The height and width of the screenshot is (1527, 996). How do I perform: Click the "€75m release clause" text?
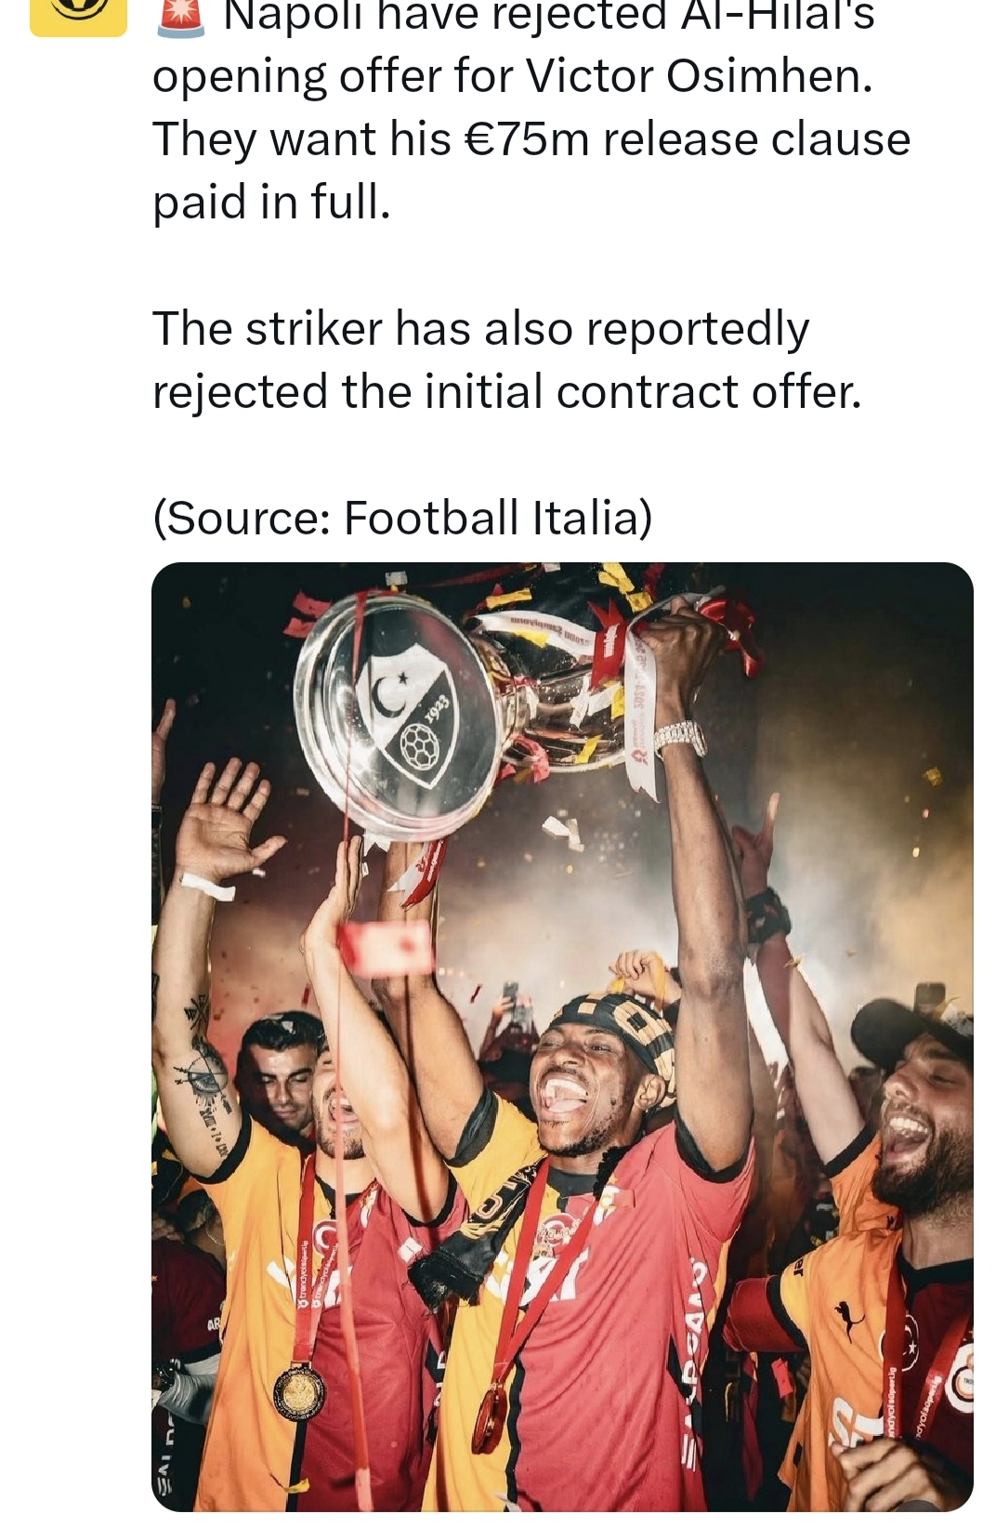pyautogui.click(x=680, y=139)
